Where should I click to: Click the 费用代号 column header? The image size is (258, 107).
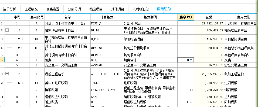[37, 17]
